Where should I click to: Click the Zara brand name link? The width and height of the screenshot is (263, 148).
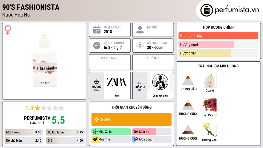[x=117, y=96]
